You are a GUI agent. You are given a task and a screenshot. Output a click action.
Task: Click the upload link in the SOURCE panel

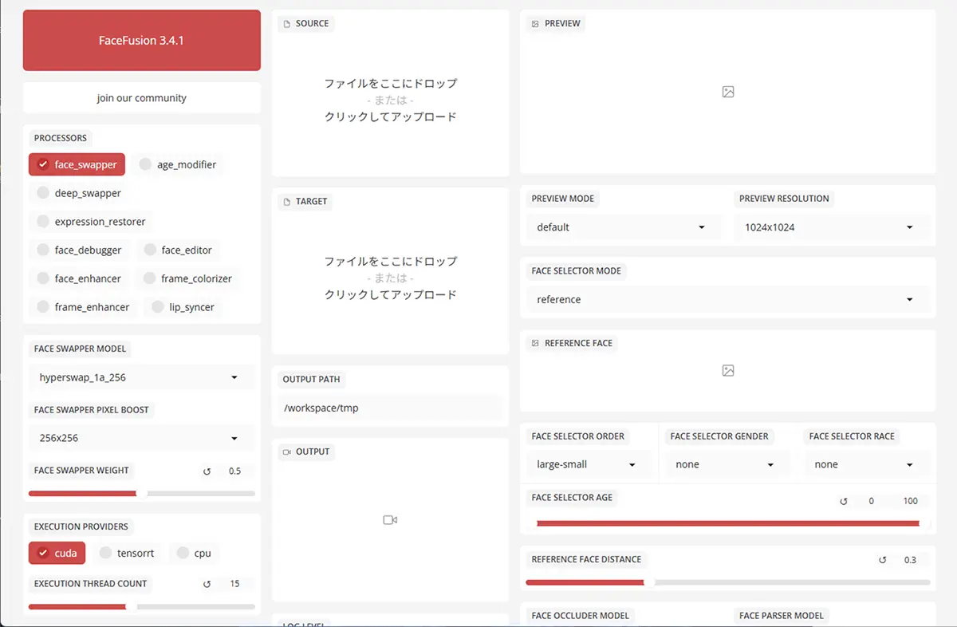[x=390, y=116]
